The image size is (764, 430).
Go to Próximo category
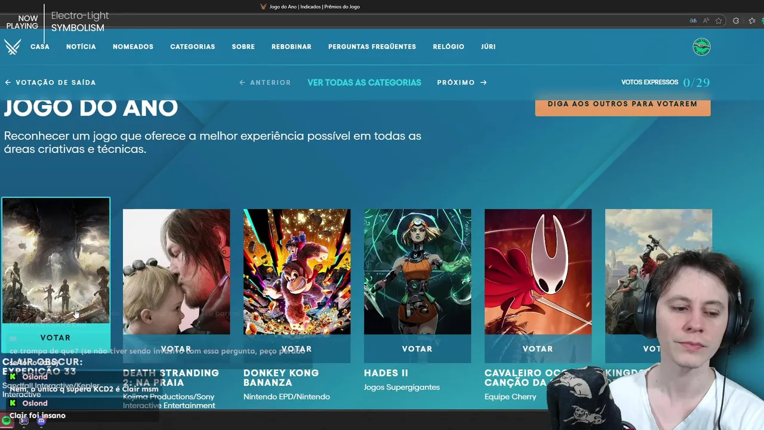462,82
